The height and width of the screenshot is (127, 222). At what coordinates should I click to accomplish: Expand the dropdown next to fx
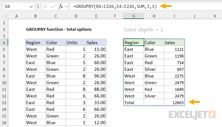(66, 6)
